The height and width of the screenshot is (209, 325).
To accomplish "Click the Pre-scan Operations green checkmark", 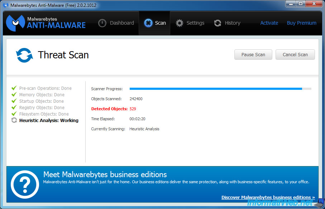I will click(14, 88).
